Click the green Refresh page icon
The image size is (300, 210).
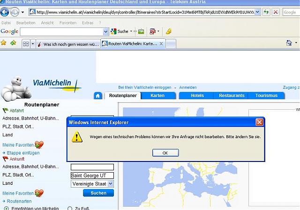266,12
